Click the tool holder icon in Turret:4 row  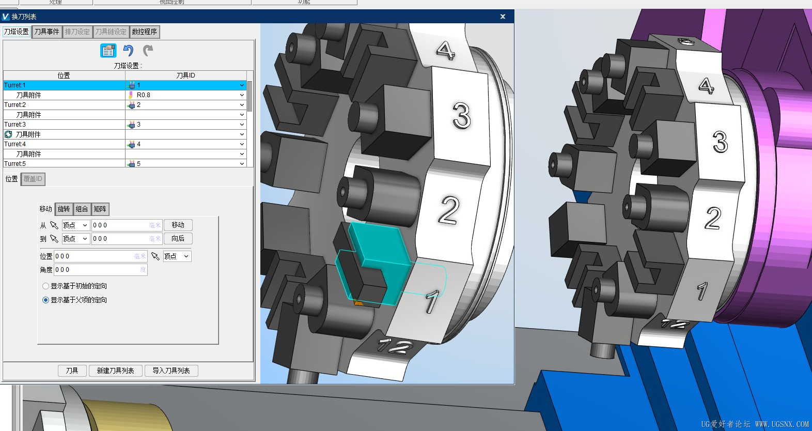tap(131, 144)
